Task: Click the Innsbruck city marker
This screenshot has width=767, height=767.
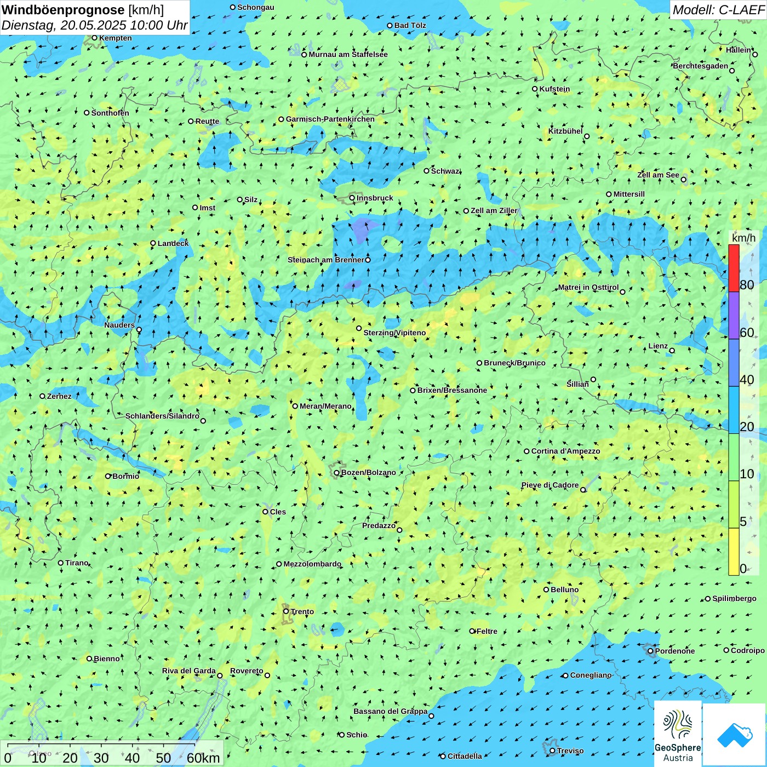Action: pyautogui.click(x=352, y=198)
